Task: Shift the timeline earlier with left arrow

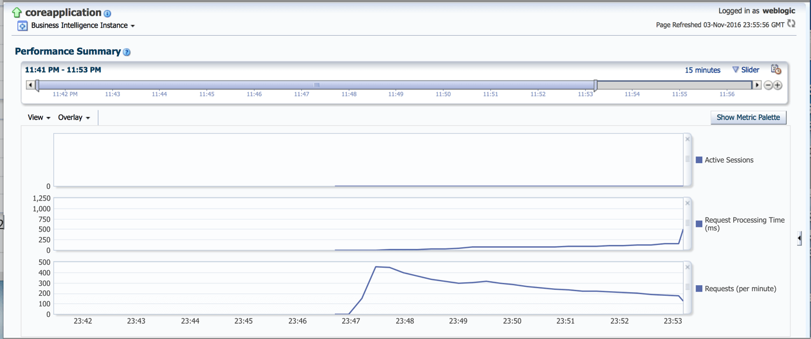Action: (30, 85)
